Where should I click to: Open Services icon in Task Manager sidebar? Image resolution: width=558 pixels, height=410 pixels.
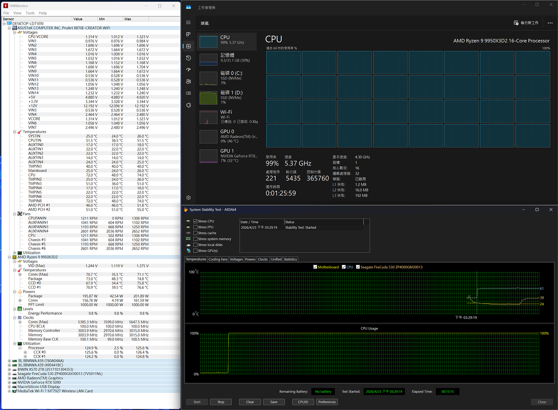click(188, 105)
